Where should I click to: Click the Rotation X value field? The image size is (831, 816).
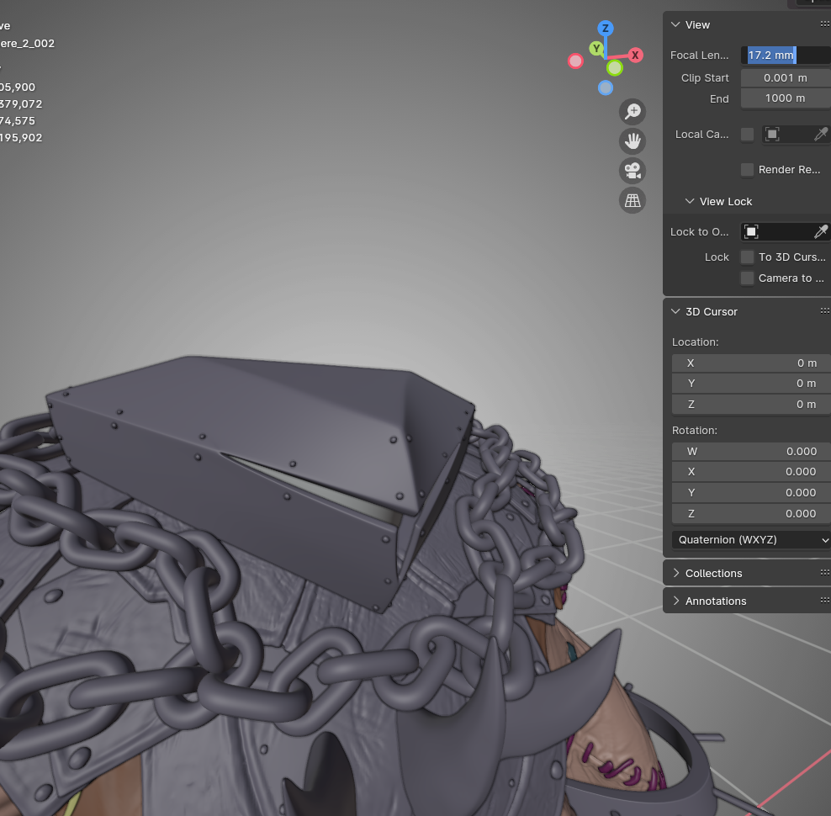[751, 472]
